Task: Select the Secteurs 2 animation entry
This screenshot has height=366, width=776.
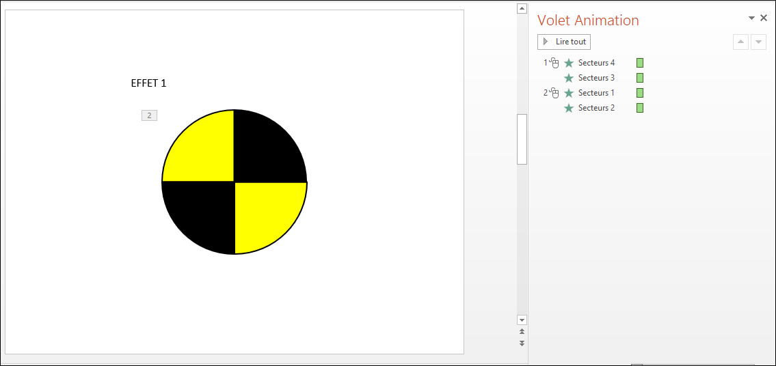Action: pos(596,108)
